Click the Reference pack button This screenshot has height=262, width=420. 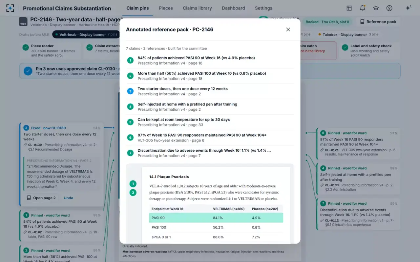click(378, 22)
